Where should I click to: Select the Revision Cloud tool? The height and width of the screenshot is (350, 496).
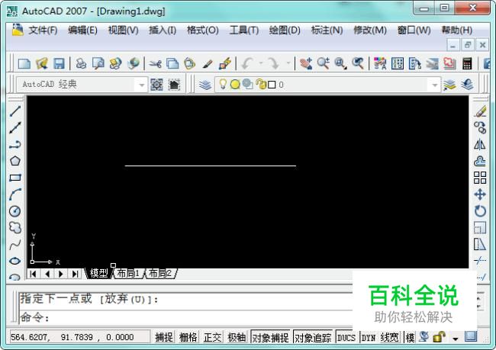pos(14,228)
